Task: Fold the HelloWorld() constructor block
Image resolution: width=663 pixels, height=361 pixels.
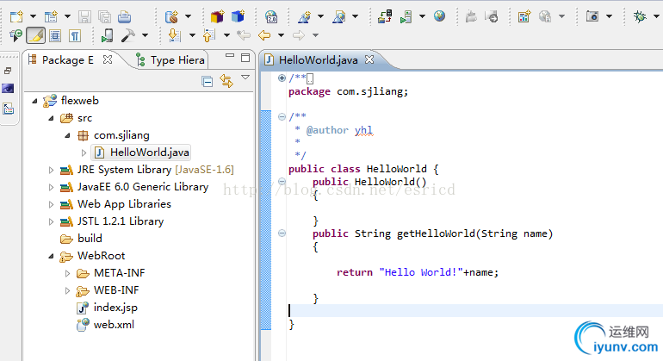Action: [282, 182]
